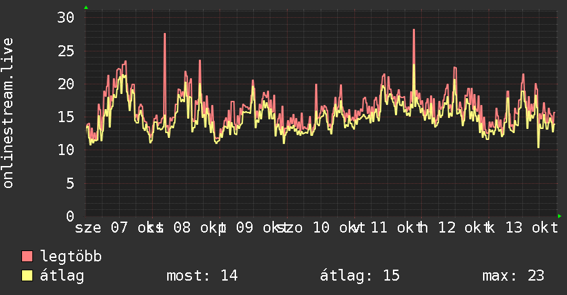Click the y-axis label 10
The height and width of the screenshot is (295, 567).
pos(66,150)
